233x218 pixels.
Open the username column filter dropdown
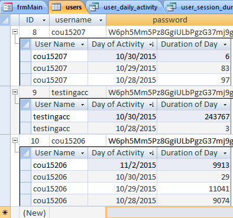[x=101, y=20]
